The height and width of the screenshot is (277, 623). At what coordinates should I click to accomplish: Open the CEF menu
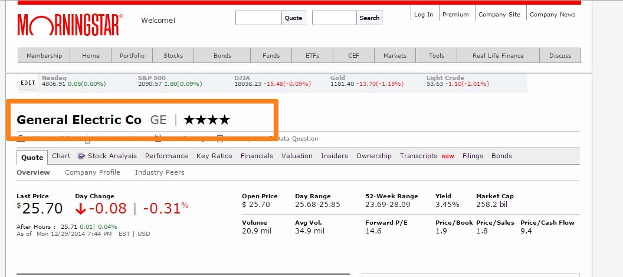[x=353, y=55]
